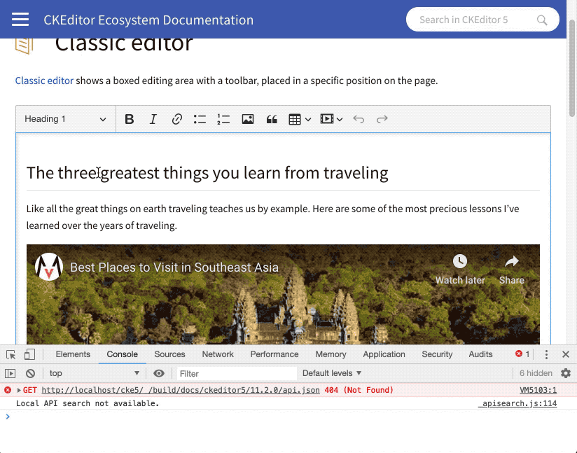The image size is (577, 453).
Task: Click the Watch later clock icon
Action: coord(459,261)
